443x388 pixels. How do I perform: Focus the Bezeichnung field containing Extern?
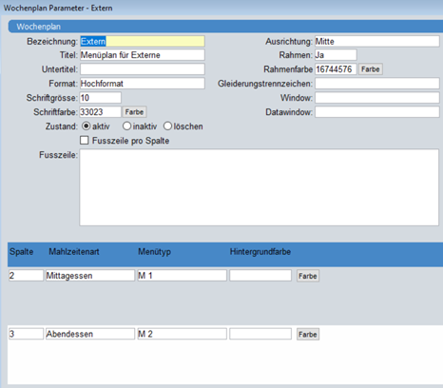[143, 42]
